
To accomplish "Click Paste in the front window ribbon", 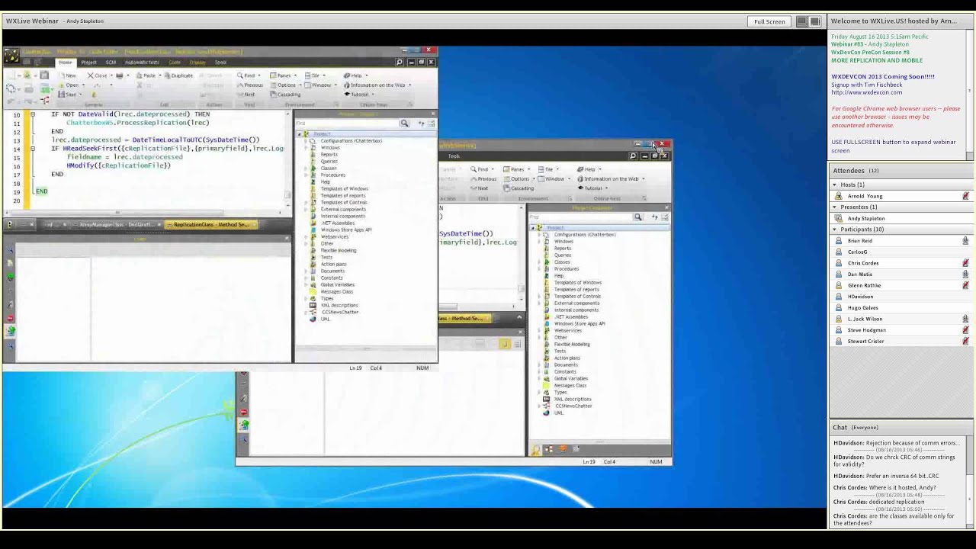I will point(146,75).
